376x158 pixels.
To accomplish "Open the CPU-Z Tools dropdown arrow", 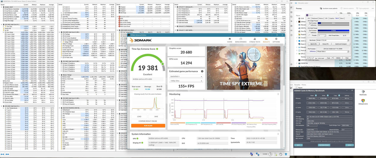I will pos(333,58).
